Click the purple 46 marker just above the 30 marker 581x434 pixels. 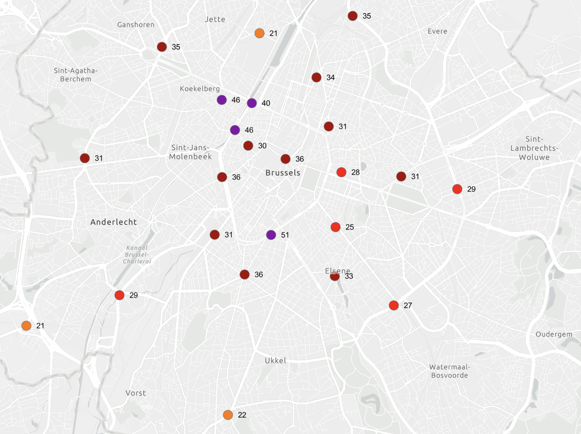point(235,130)
